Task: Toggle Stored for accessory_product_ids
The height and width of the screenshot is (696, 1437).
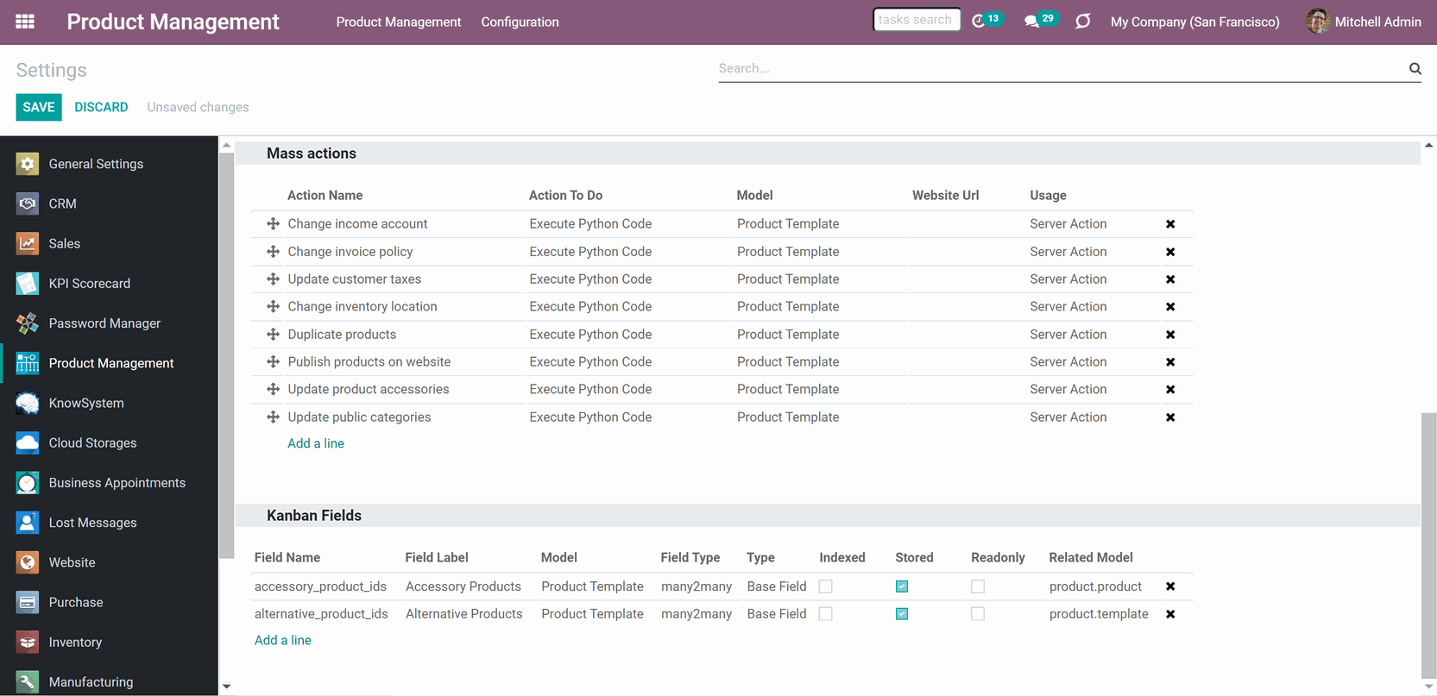Action: 902,586
